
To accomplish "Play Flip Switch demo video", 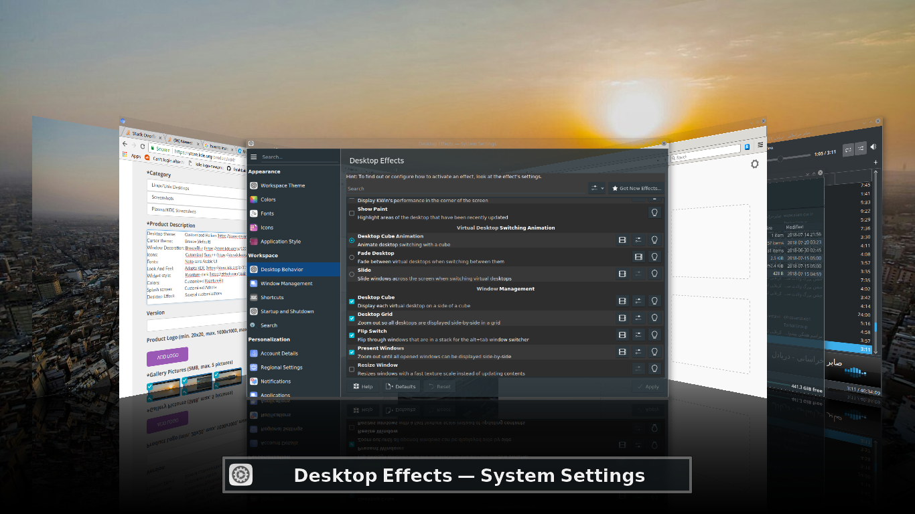I will tap(622, 335).
